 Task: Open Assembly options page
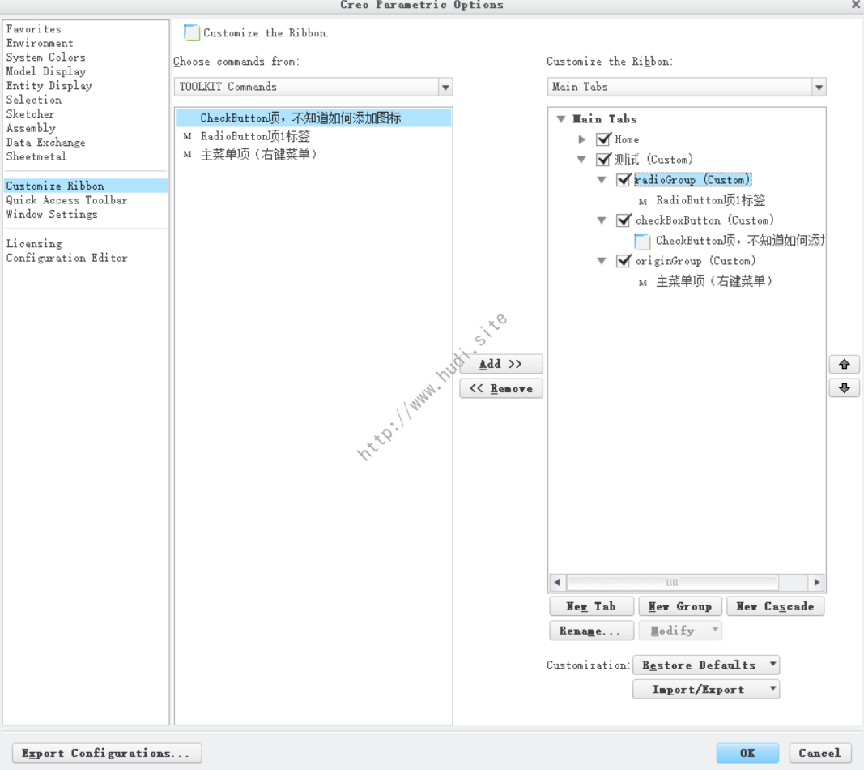coord(31,128)
